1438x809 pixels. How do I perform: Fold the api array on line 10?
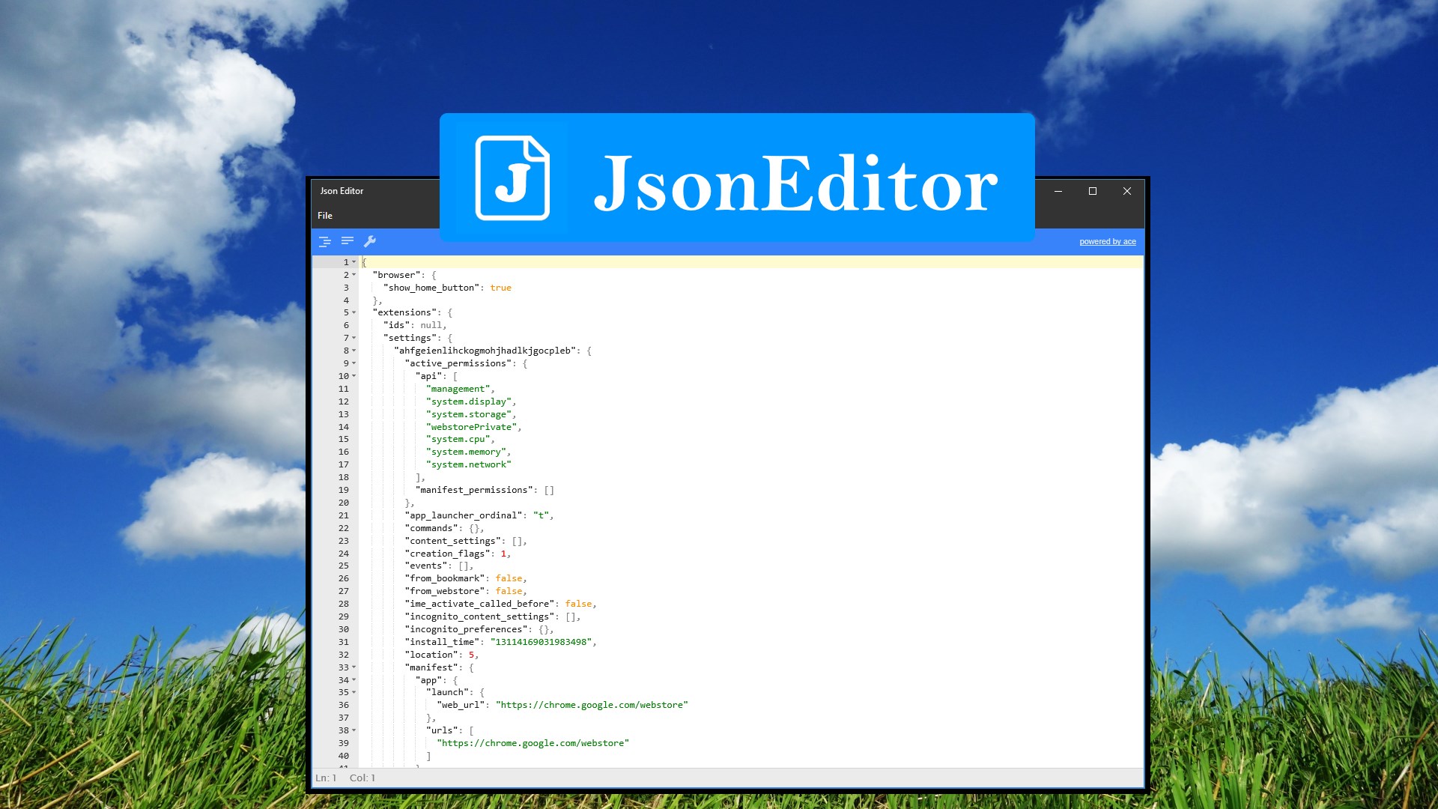pos(354,376)
